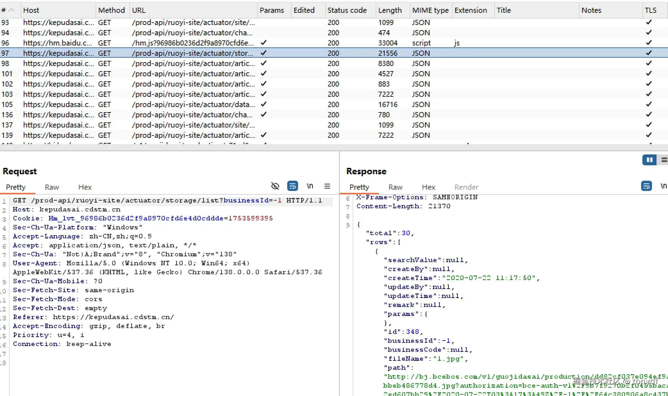Click TLS checkmark on row 97
668x396 pixels.
click(649, 53)
